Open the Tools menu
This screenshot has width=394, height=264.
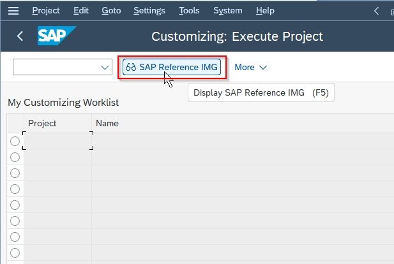pos(189,11)
